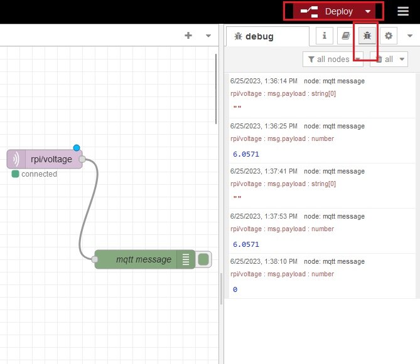Show debug messages bug icon tab
Viewport: 420px width, 364px height.
pyautogui.click(x=367, y=36)
